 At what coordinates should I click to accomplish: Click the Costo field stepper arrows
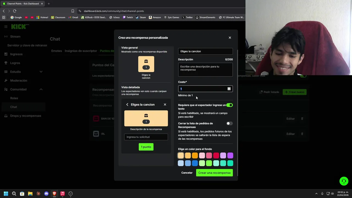pos(229,89)
